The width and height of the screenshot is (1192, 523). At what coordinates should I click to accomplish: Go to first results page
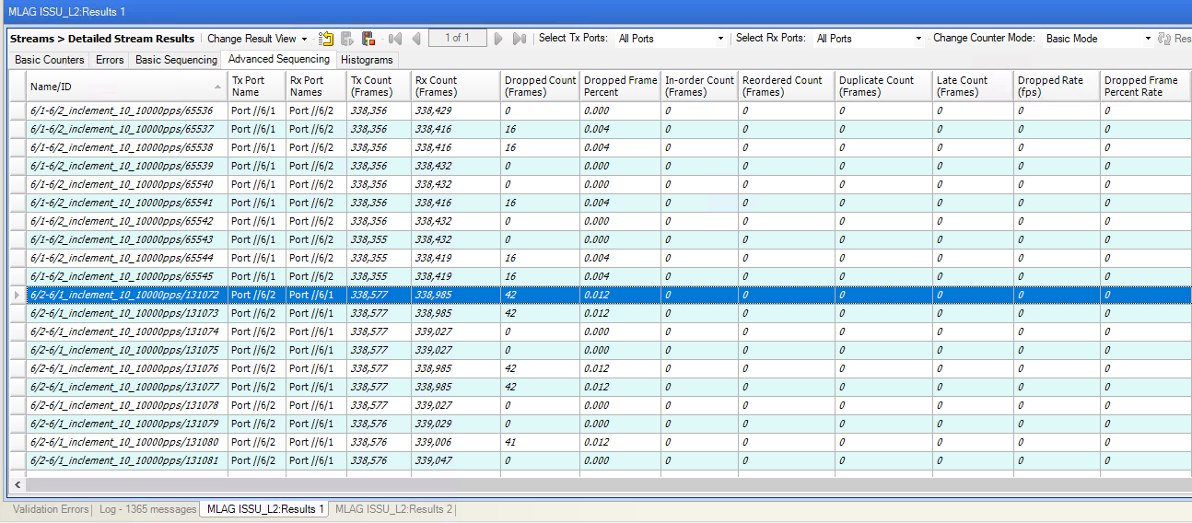click(x=395, y=39)
